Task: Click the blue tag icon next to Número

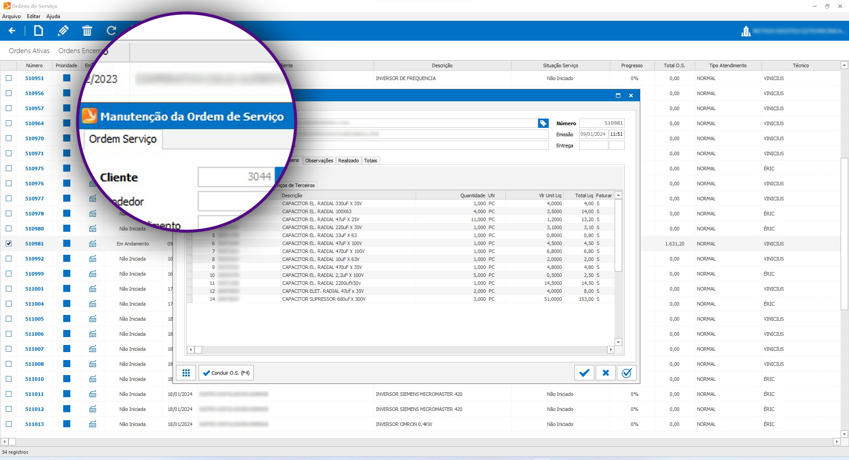Action: 543,123
